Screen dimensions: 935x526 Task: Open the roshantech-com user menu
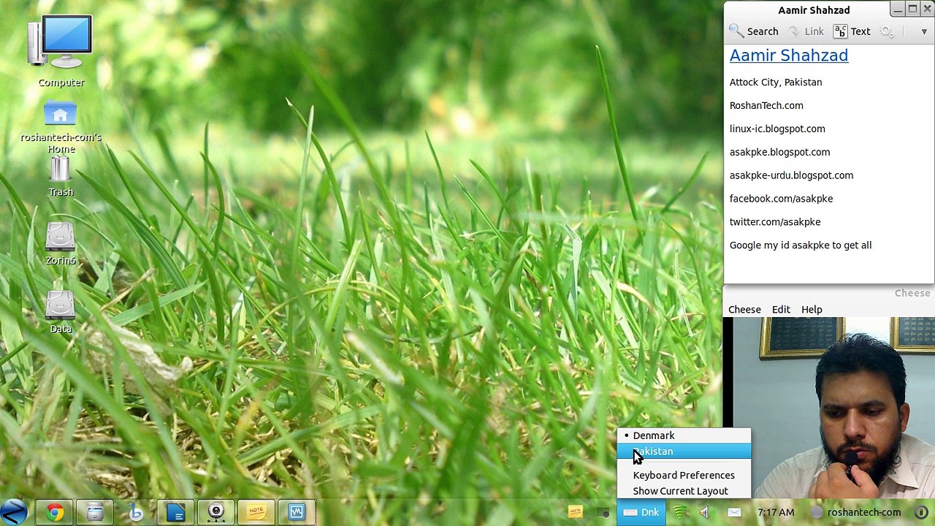point(856,512)
